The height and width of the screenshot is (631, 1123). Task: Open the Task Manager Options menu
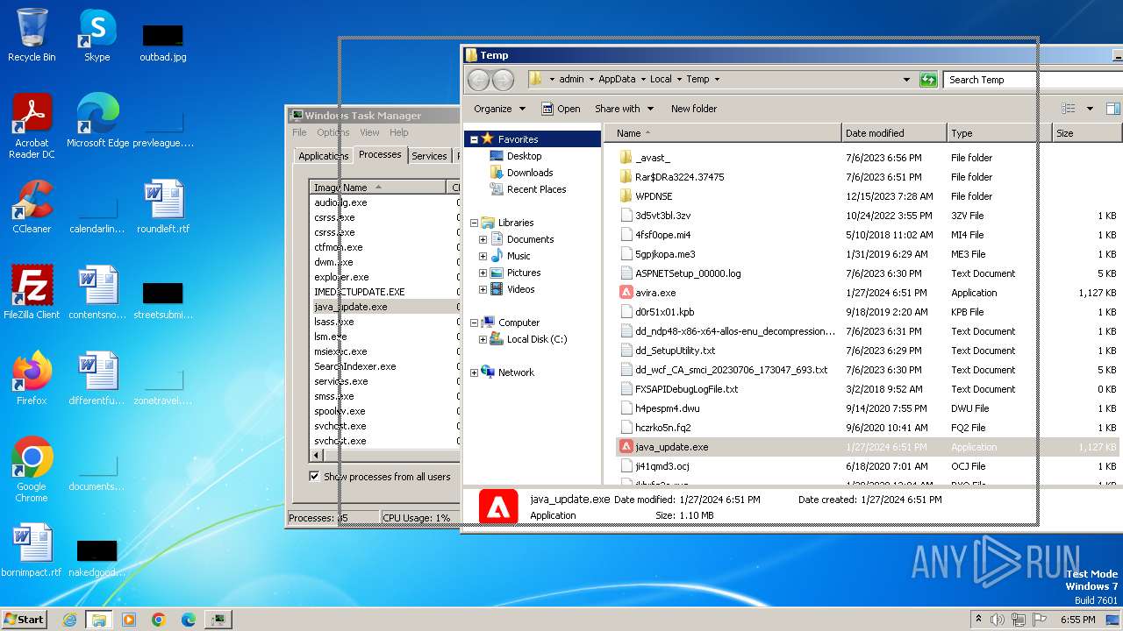point(333,132)
